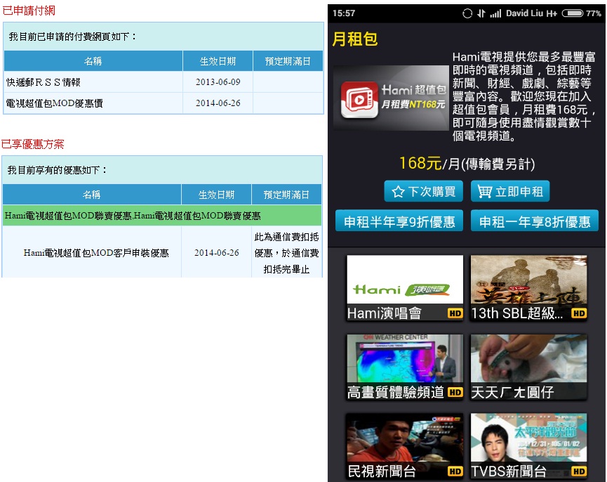Image resolution: width=607 pixels, height=482 pixels.
Task: Open the 13th SBL超級 channel thumbnail
Action: [529, 288]
